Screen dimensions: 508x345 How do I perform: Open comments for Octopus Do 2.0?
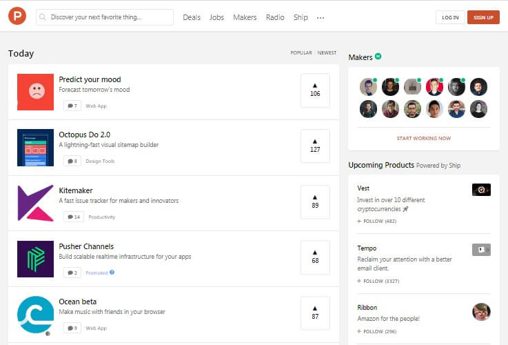coord(72,161)
